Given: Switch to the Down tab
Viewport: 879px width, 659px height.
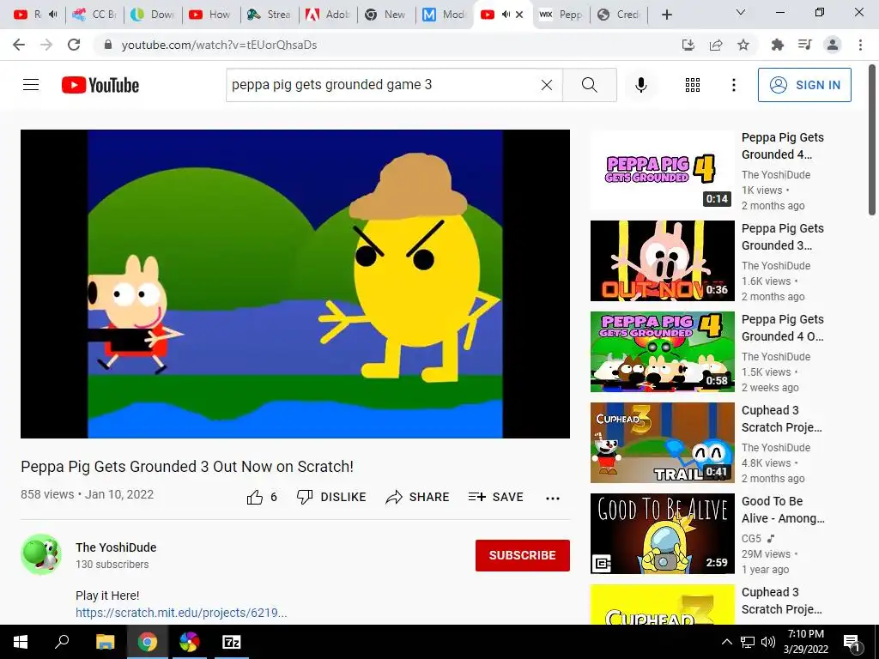Looking at the screenshot, I should point(153,15).
